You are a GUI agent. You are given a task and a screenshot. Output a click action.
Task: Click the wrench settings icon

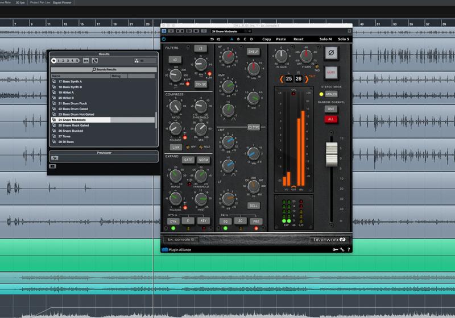342,249
